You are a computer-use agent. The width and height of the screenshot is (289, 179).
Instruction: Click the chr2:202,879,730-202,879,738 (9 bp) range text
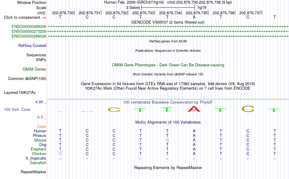200,2
